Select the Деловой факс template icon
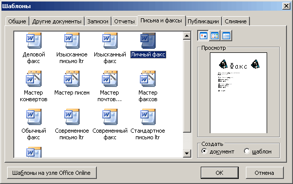Image resolution: width=293 pixels, height=184 pixels. coord(34,41)
